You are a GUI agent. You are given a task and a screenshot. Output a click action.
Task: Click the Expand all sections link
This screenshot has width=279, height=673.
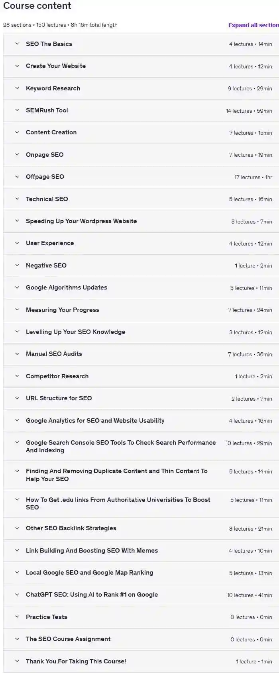coord(253,25)
